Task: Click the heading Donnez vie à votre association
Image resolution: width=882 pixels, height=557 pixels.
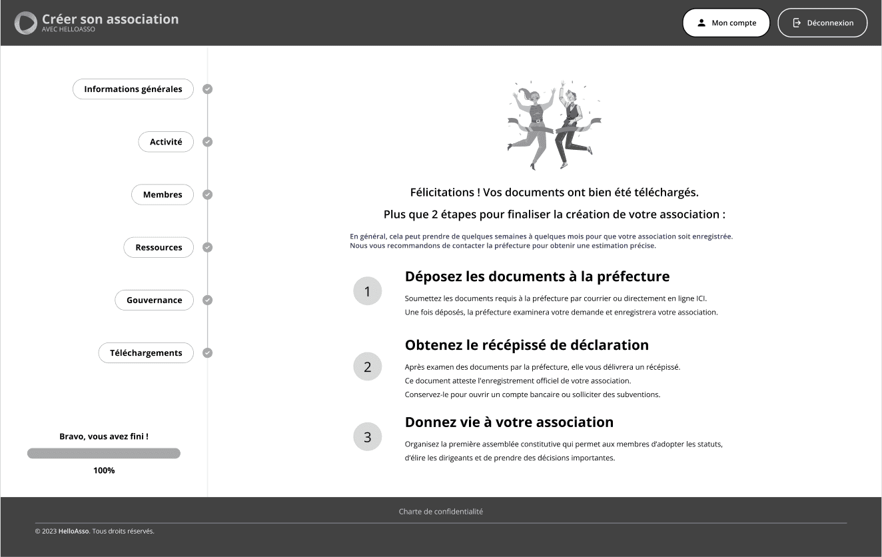Action: [x=509, y=422]
